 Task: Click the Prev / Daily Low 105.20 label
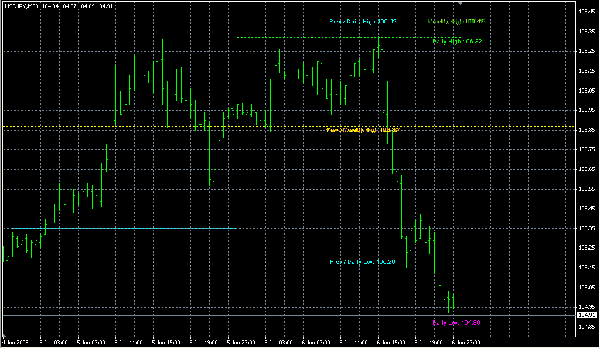tap(363, 261)
